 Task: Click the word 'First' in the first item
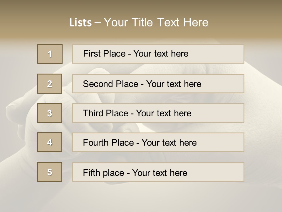click(x=90, y=54)
